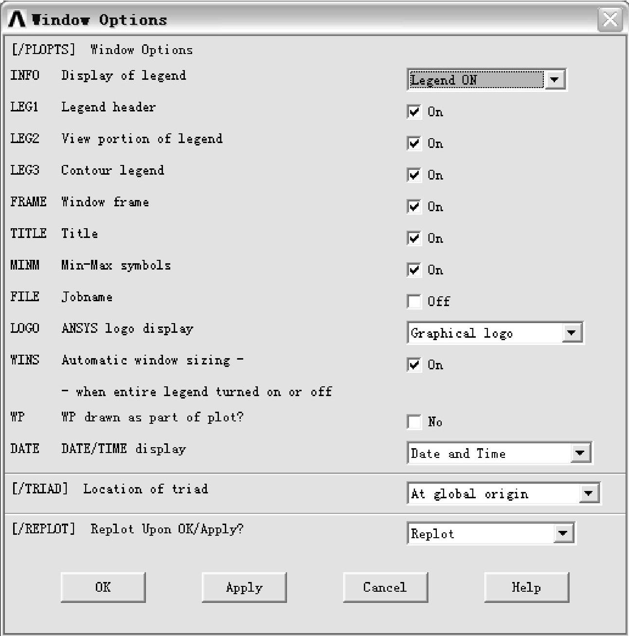Turn off the Title checkbox
Viewport: 629px width, 636px height.
[x=414, y=238]
